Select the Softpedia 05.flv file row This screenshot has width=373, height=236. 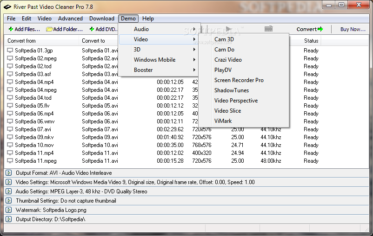click(32, 106)
